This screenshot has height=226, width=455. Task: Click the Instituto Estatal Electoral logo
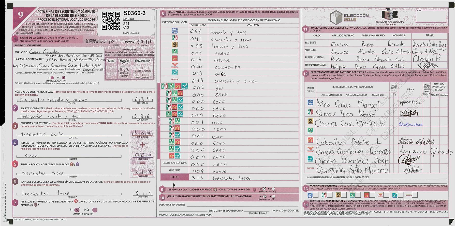389,16
